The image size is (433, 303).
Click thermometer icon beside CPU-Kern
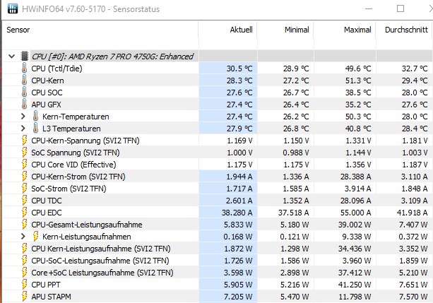pos(24,81)
